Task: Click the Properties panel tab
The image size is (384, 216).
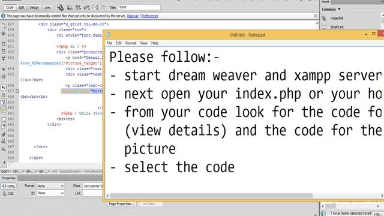Action: pos(9,178)
